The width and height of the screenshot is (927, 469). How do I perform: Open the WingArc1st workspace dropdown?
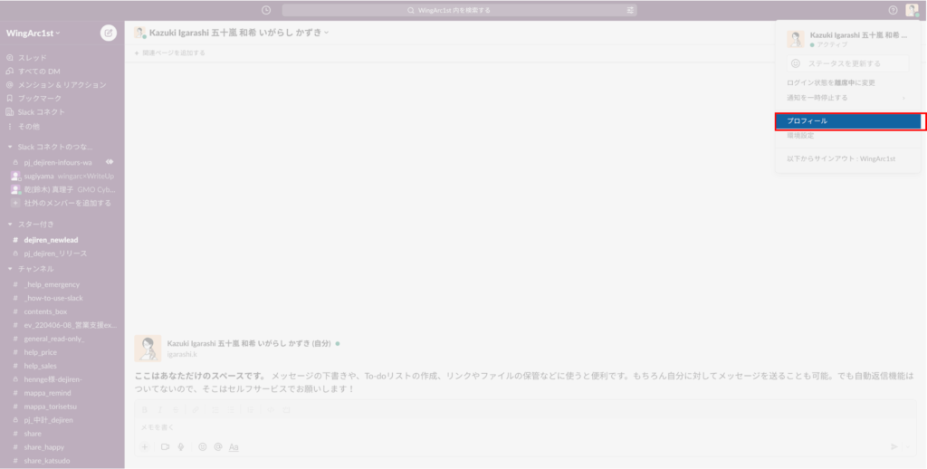pyautogui.click(x=33, y=33)
